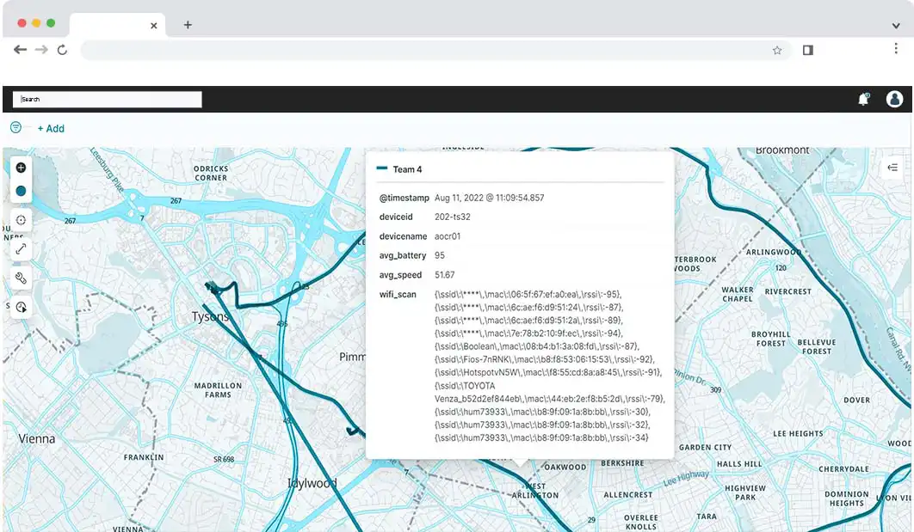Open the notifications bell
This screenshot has width=914, height=532.
pos(863,100)
